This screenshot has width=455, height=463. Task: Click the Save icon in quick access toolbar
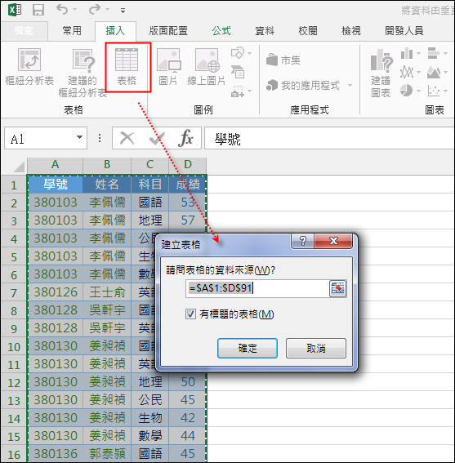38,11
